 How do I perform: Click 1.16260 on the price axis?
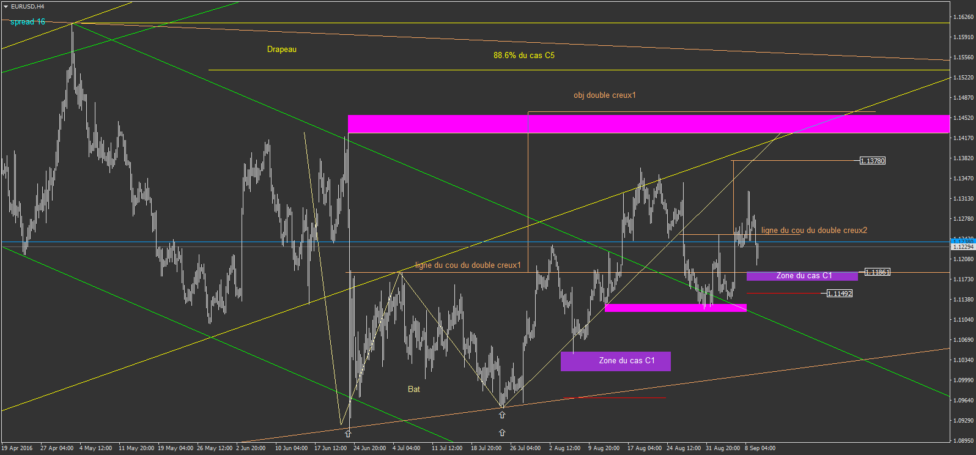coord(963,17)
